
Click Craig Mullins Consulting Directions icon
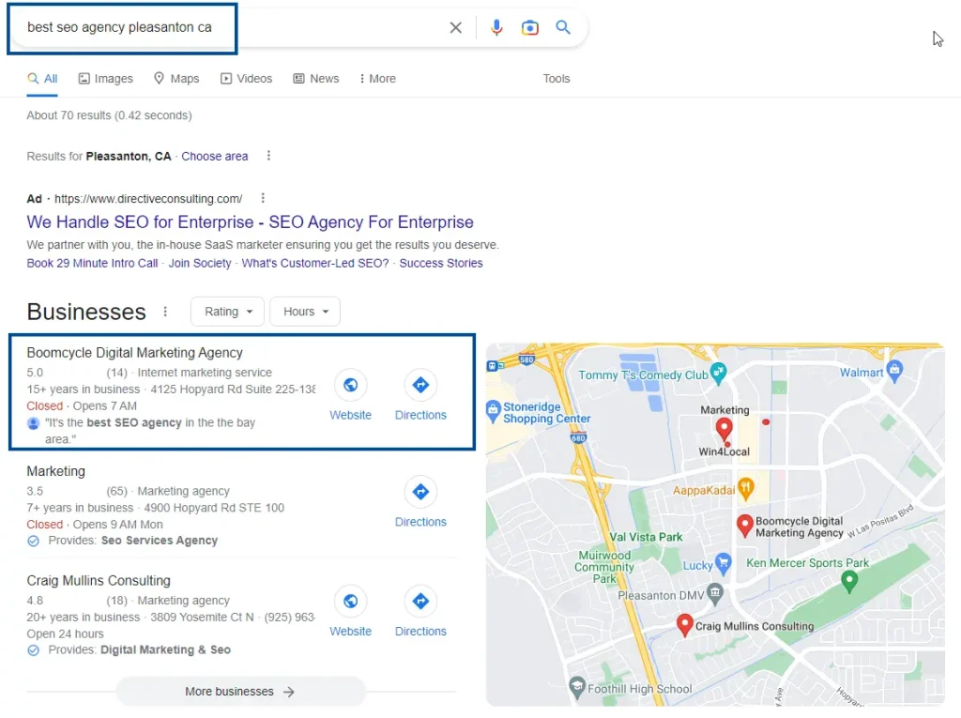[420, 602]
